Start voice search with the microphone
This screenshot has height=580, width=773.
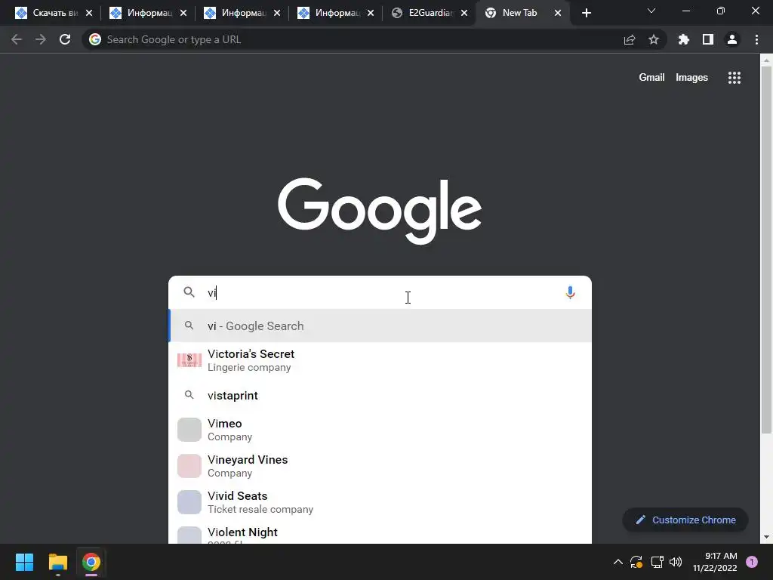[x=570, y=292]
